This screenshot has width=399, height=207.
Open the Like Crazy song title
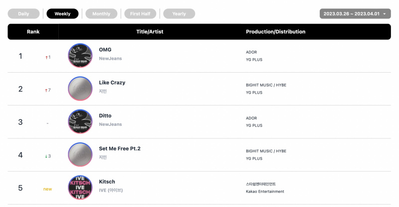(112, 83)
